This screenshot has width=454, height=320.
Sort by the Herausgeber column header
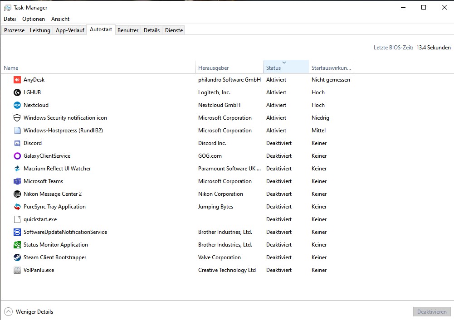click(x=229, y=68)
